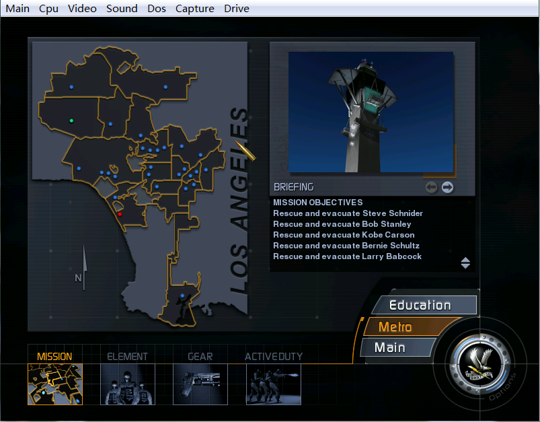Screen dimensions: 540x422
Task: Click the active duty squad thumbnail
Action: pos(274,384)
